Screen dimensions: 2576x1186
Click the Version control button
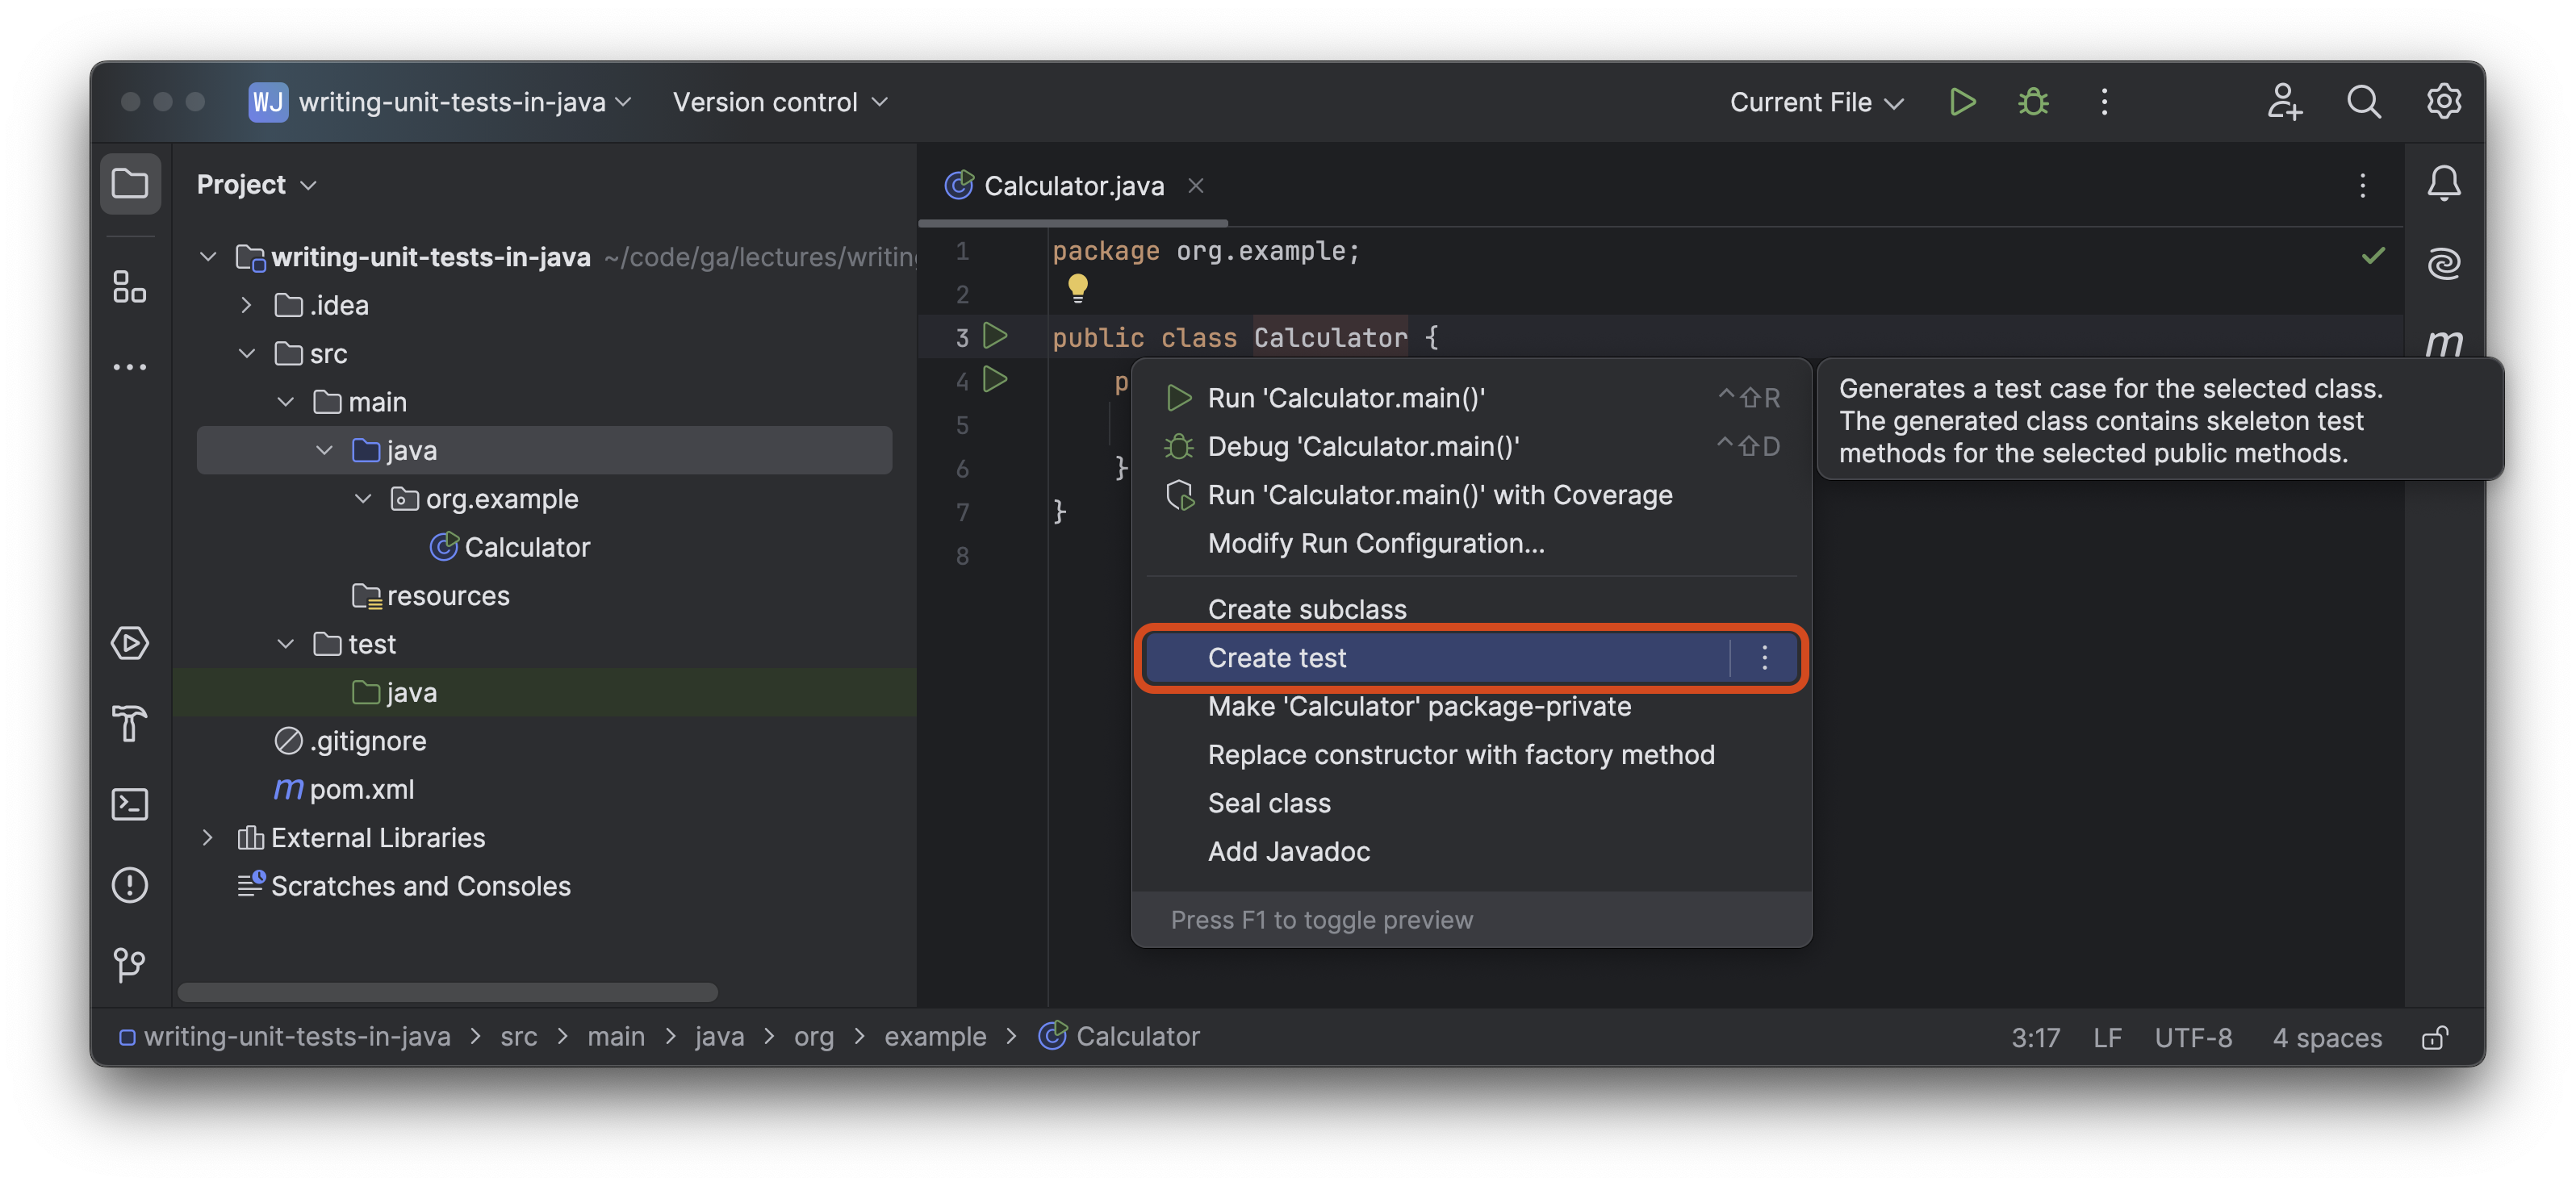[780, 102]
